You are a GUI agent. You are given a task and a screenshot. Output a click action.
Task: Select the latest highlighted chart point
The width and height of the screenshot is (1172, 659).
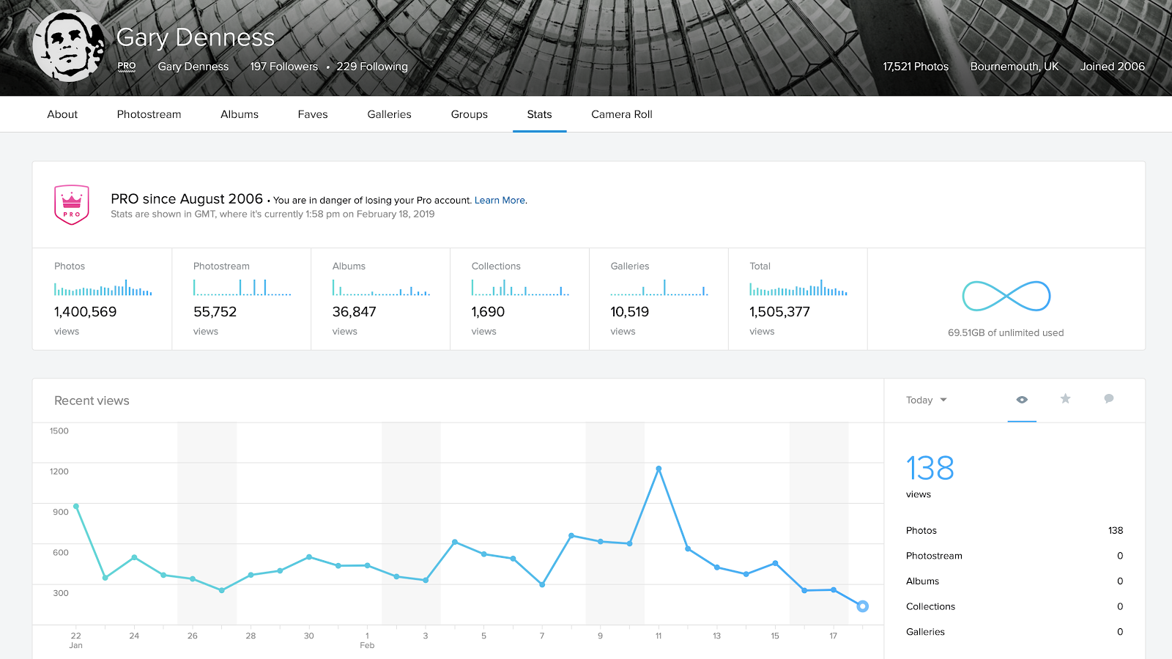click(862, 606)
